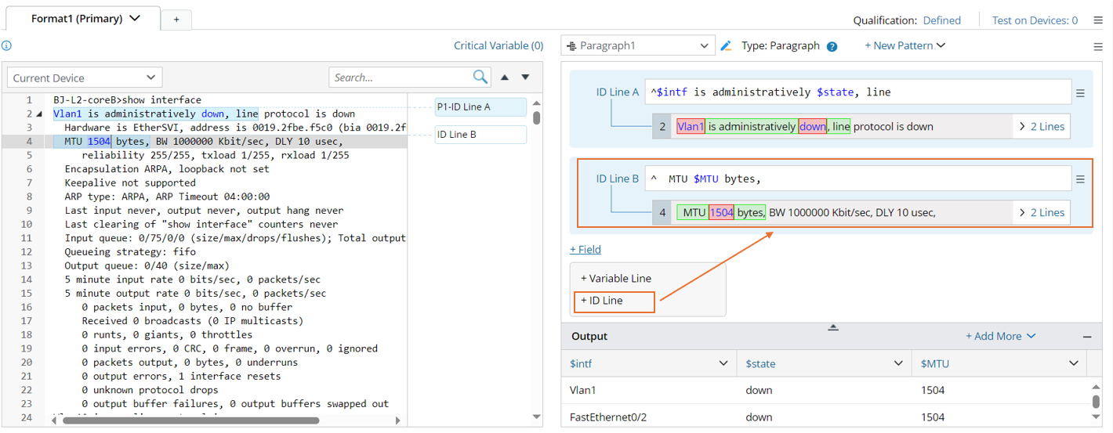Click the Test on Devices link
The image size is (1113, 433).
click(1034, 20)
